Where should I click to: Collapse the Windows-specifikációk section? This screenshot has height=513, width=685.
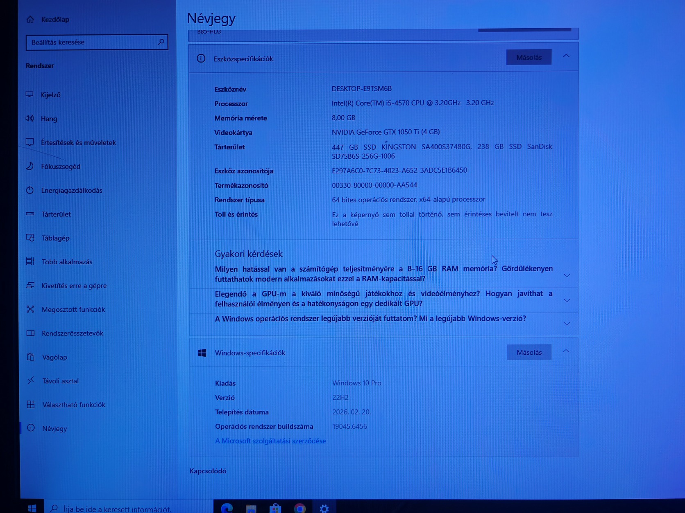(x=566, y=351)
